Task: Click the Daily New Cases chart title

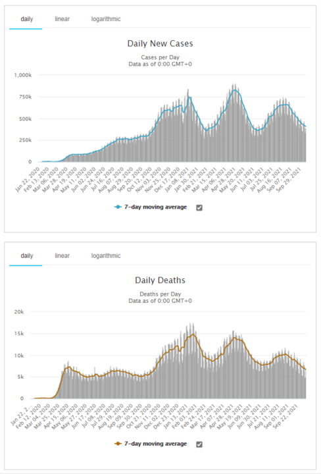Action: pos(160,43)
